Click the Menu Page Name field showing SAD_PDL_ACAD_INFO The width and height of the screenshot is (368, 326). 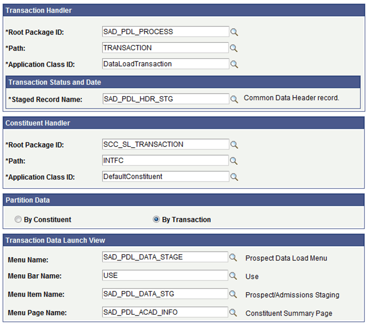164,313
